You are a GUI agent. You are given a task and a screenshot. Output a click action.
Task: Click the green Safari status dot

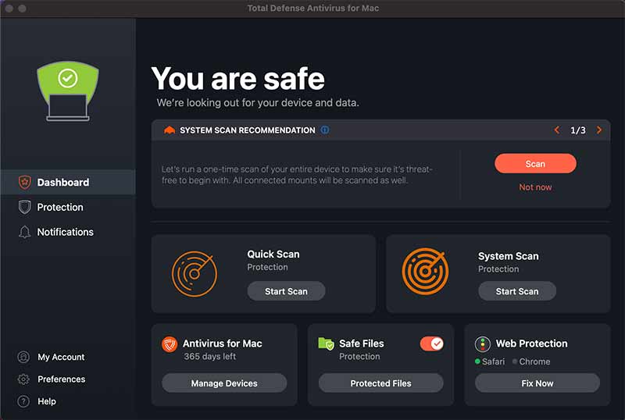[x=477, y=361]
